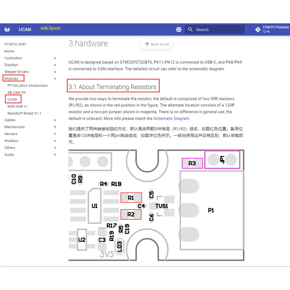Click the Wireless sidebar label
This screenshot has width=290, height=290.
[x=11, y=141]
